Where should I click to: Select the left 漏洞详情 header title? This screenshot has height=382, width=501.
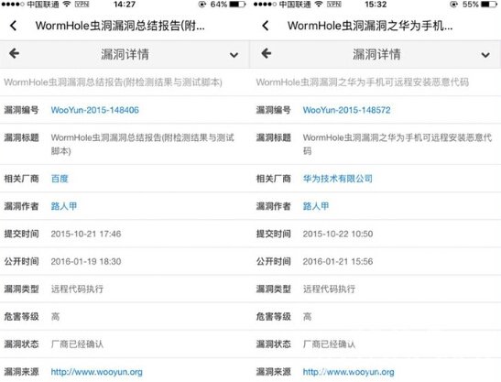(125, 54)
